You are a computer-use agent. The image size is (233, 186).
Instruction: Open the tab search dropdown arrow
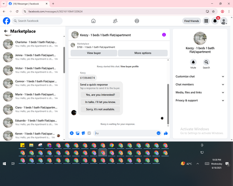pos(4,4)
